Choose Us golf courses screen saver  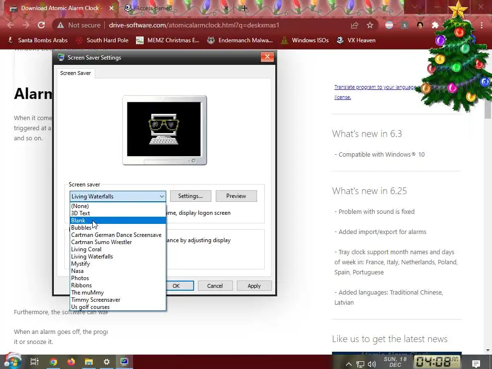pos(118,307)
